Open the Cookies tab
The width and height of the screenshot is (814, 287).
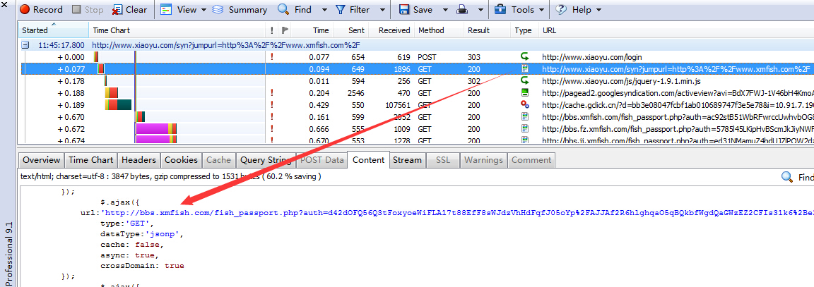click(181, 160)
